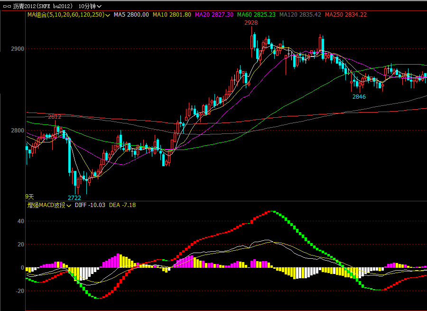Screen dimensions: 427x311
Task: Click the MA20 2827.30 value
Action: tap(214, 15)
